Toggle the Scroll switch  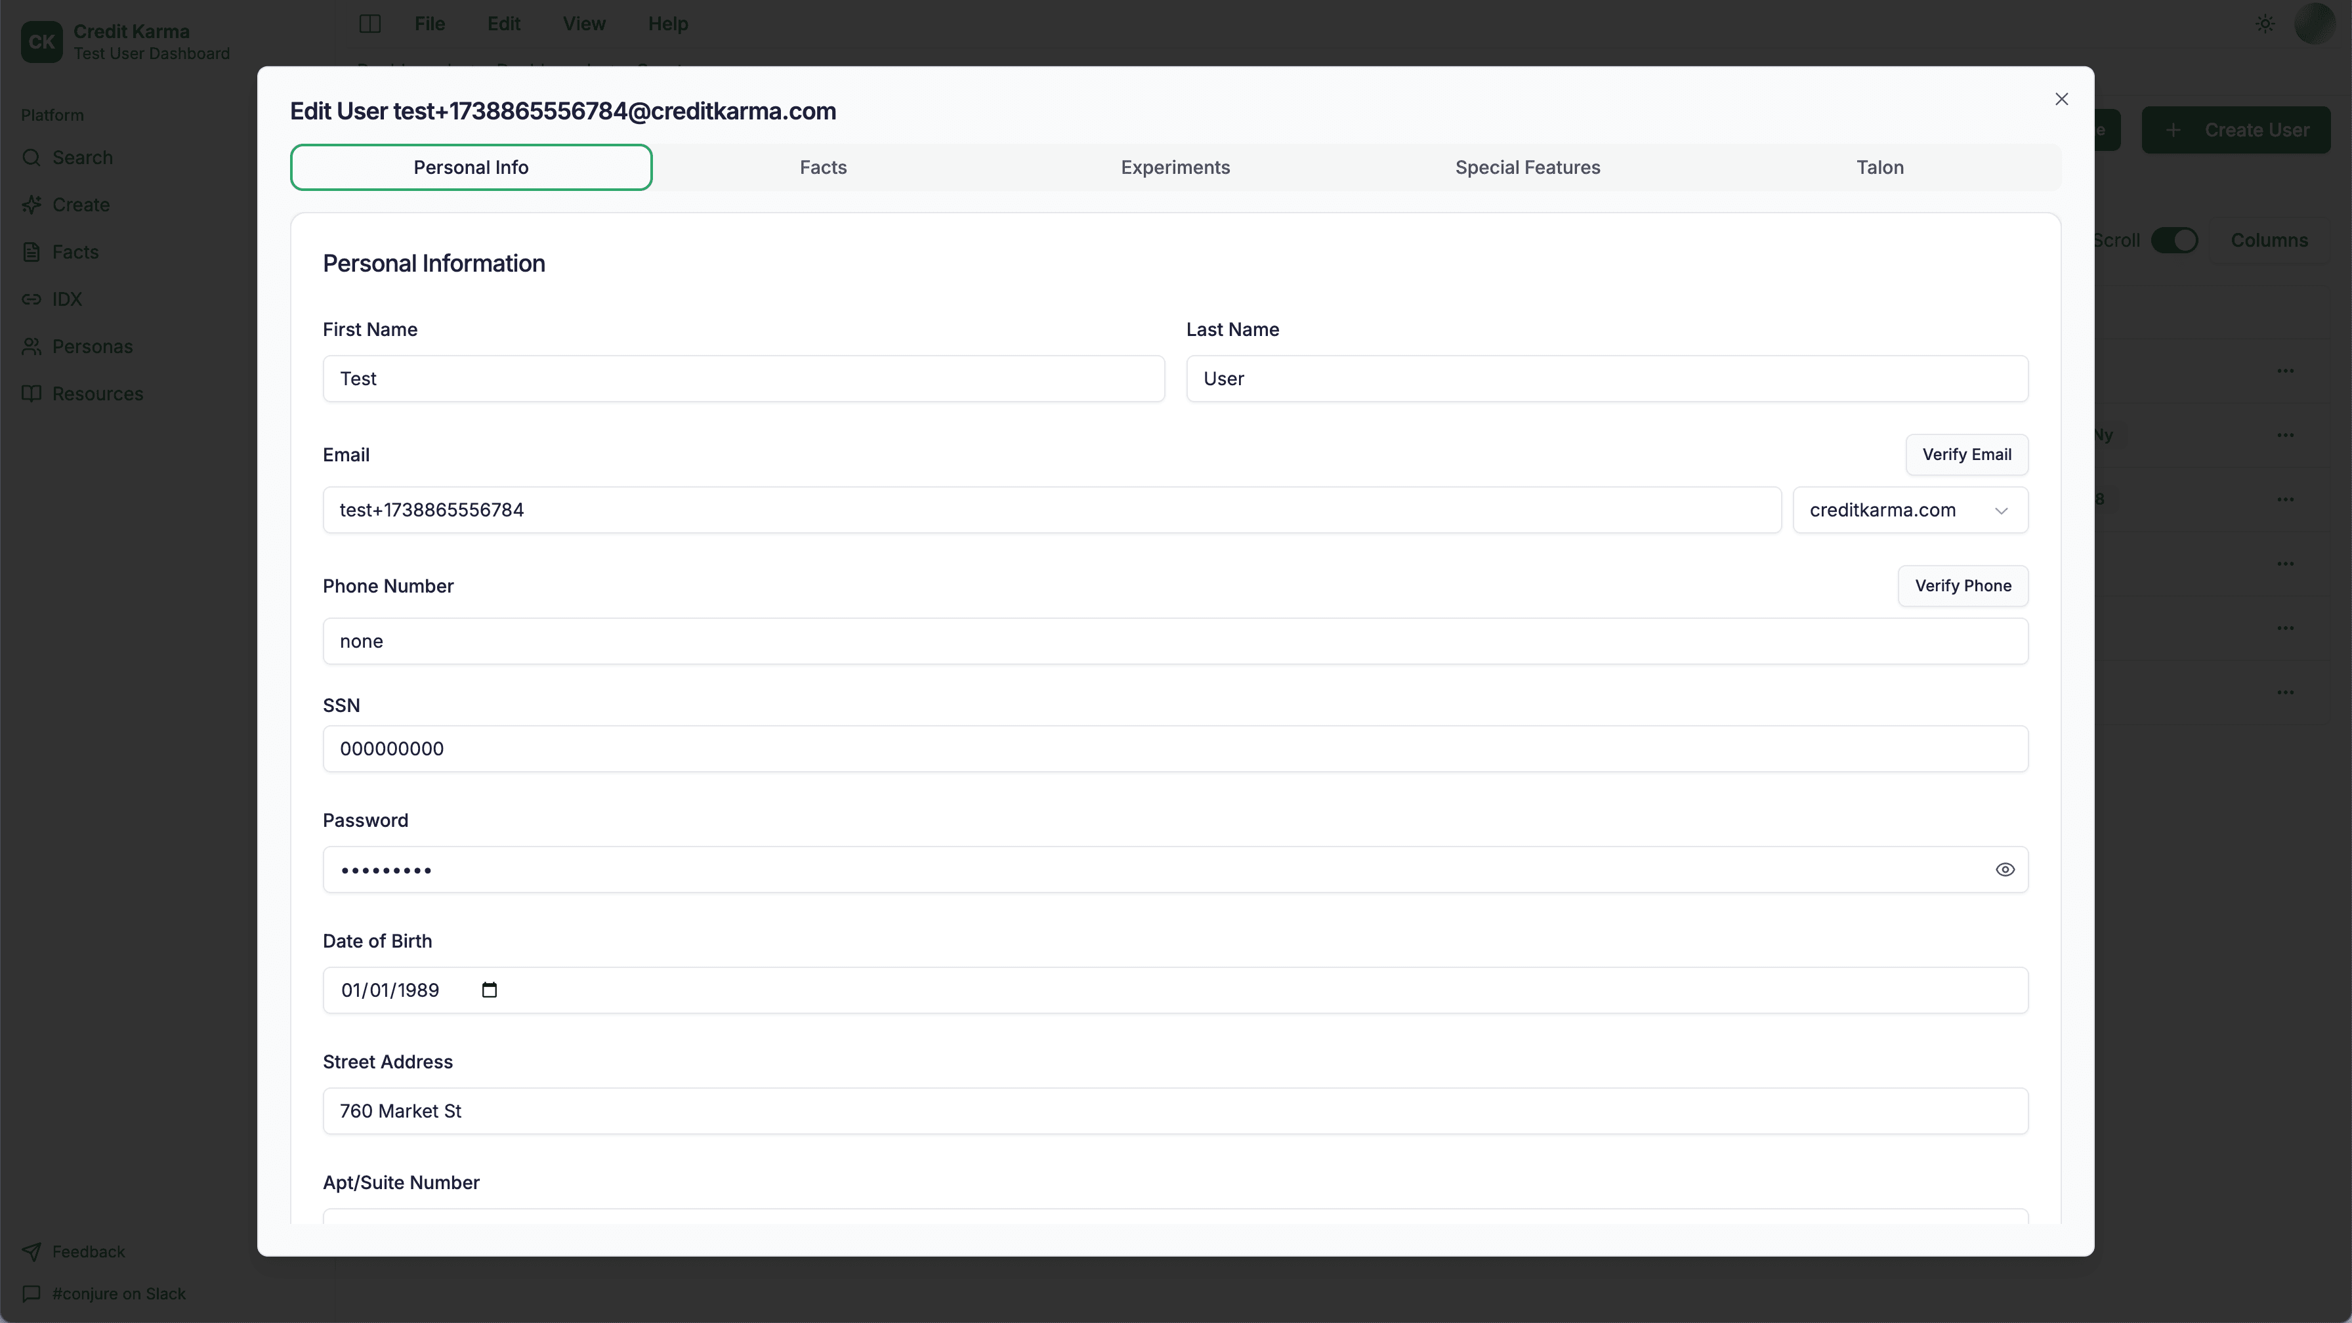pyautogui.click(x=2175, y=240)
